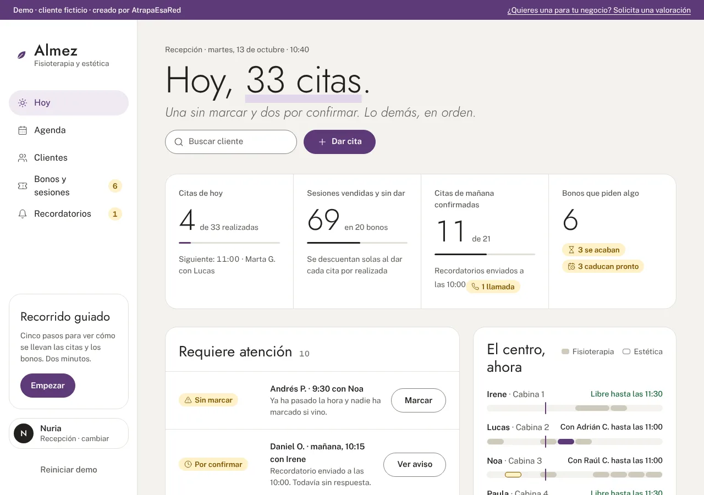Click the ticket icon beside Bonos y sesiones
Image resolution: width=704 pixels, height=495 pixels.
click(23, 186)
